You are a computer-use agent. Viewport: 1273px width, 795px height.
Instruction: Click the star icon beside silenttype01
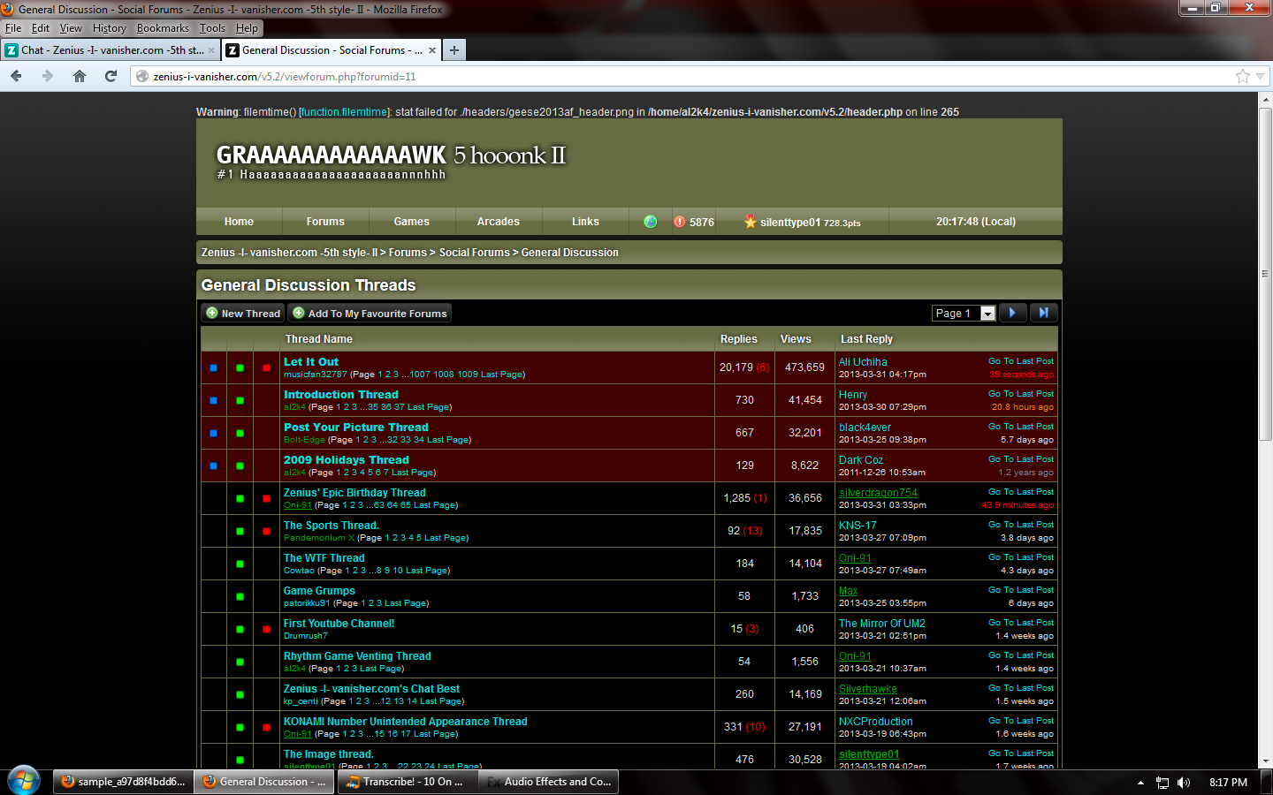click(751, 222)
